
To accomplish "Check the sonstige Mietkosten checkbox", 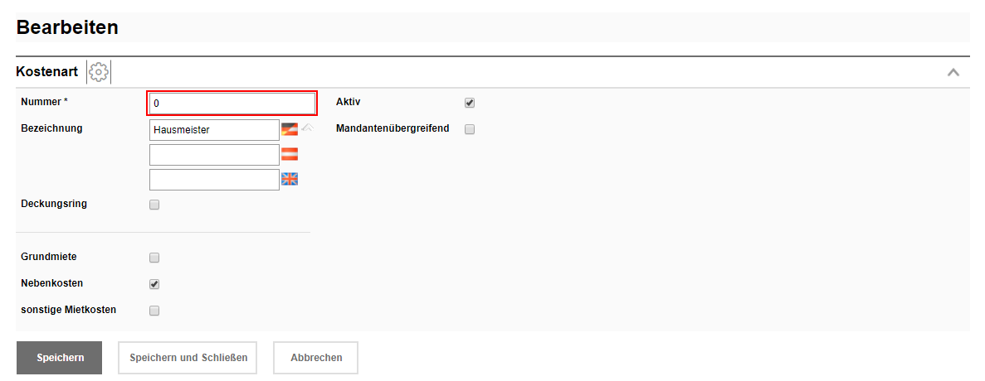I will 154,311.
